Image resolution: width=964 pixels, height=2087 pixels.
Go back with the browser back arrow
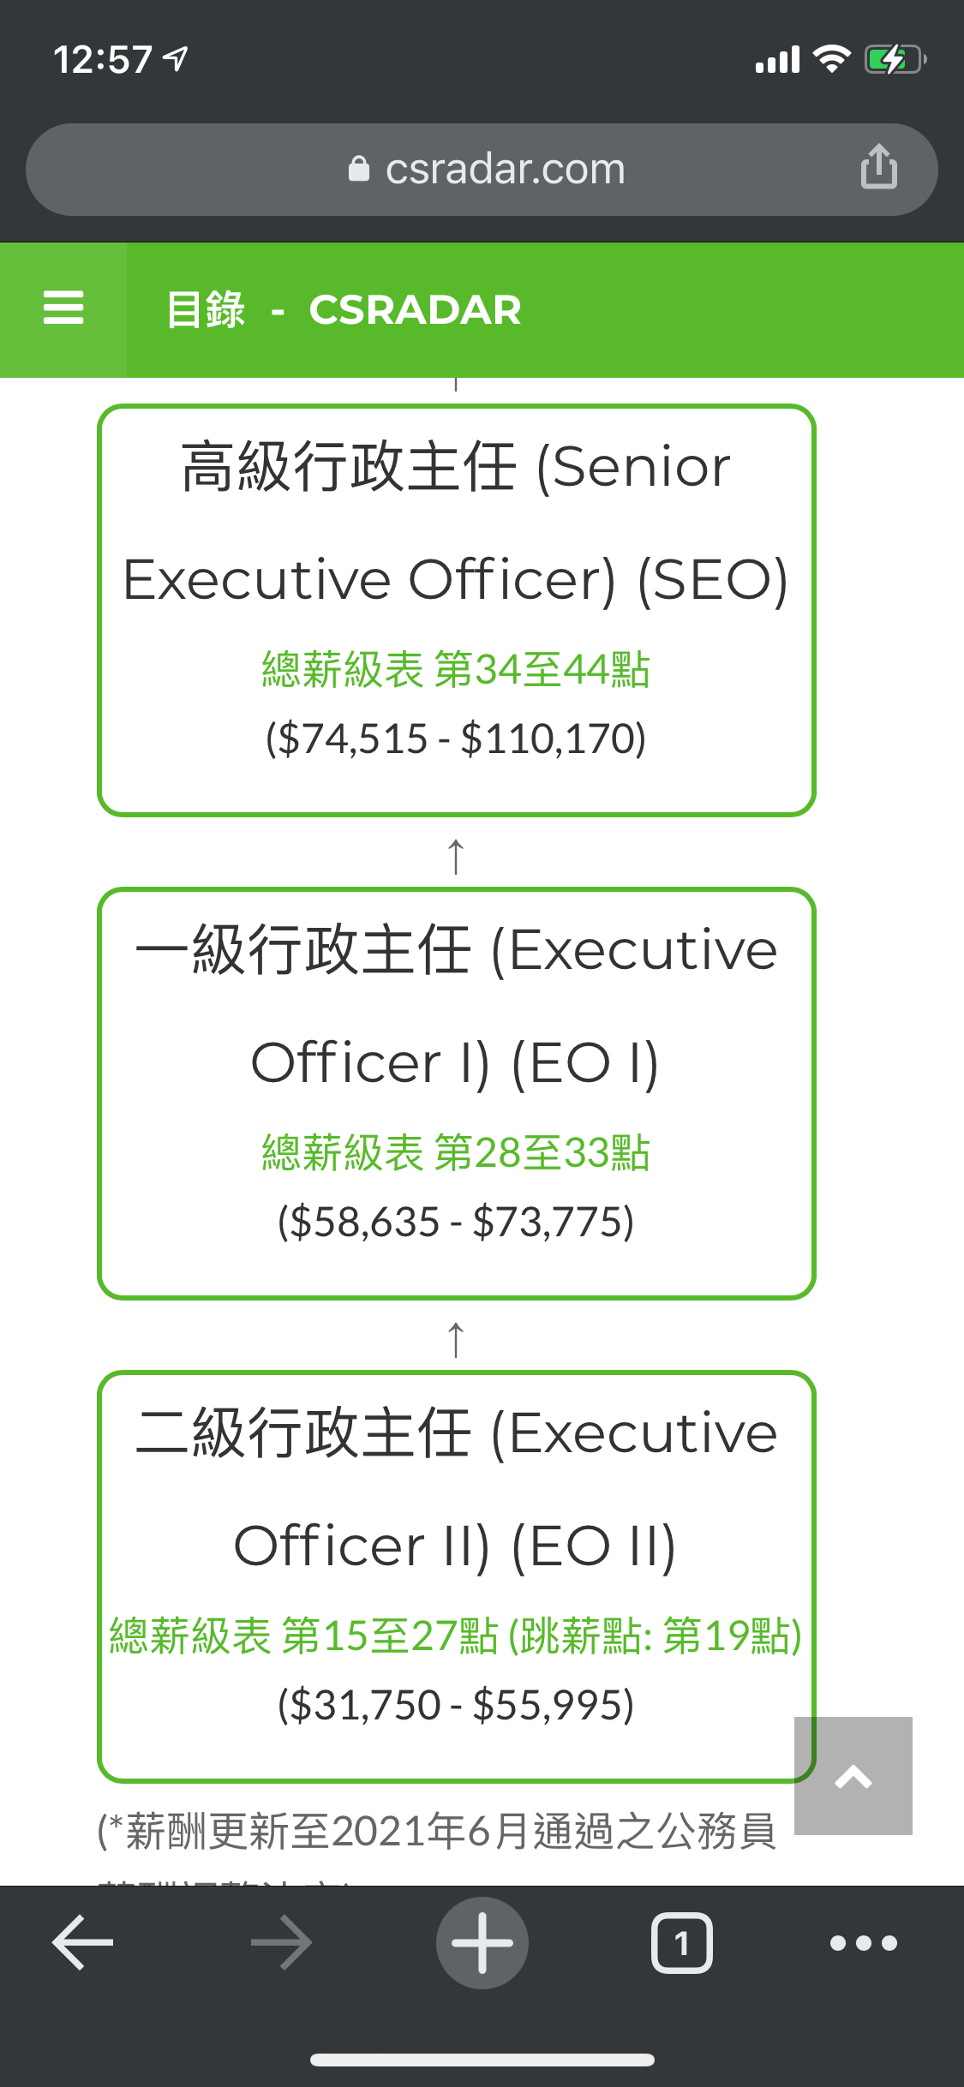(83, 1942)
